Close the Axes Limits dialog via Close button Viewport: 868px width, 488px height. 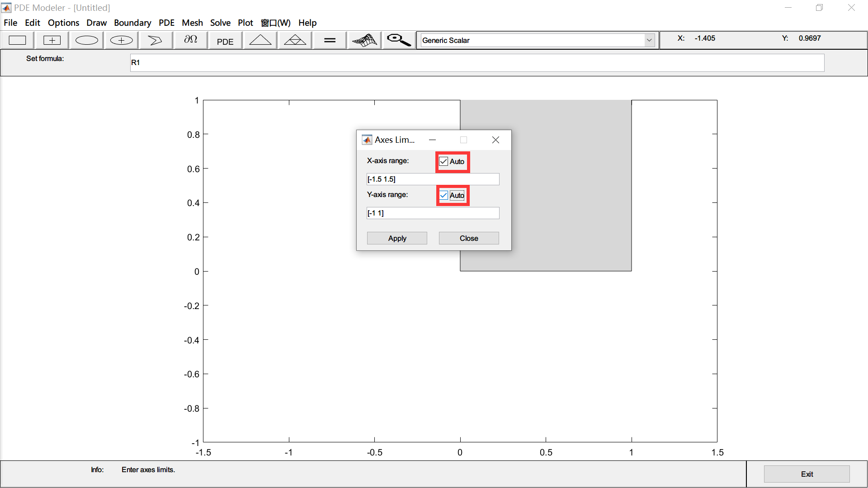click(x=468, y=238)
